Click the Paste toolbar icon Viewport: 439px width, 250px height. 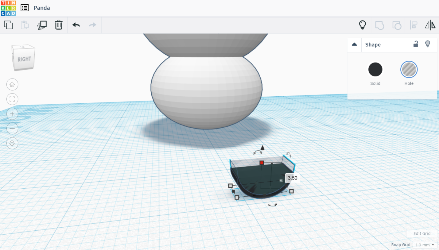[x=25, y=25]
